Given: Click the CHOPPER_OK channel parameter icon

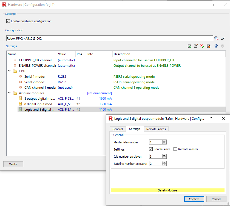Looking at the screenshot, I should click(15, 60).
